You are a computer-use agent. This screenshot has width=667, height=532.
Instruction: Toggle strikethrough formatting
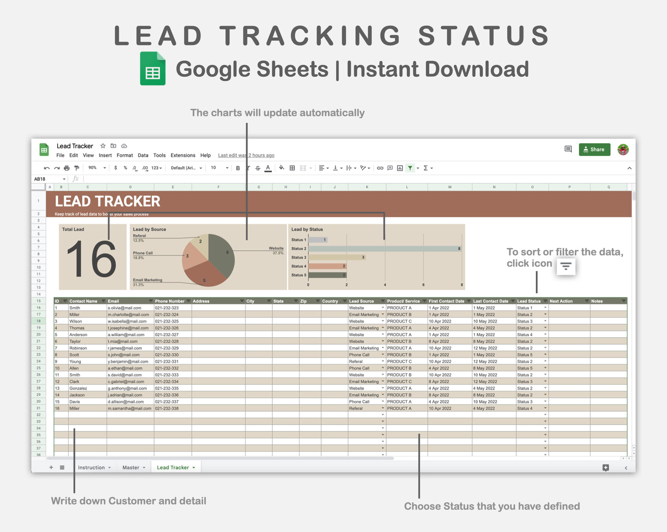258,168
